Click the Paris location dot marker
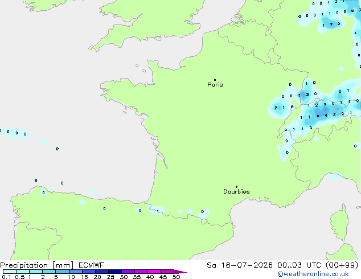Viewport: 361px width, 279px height. point(215,80)
